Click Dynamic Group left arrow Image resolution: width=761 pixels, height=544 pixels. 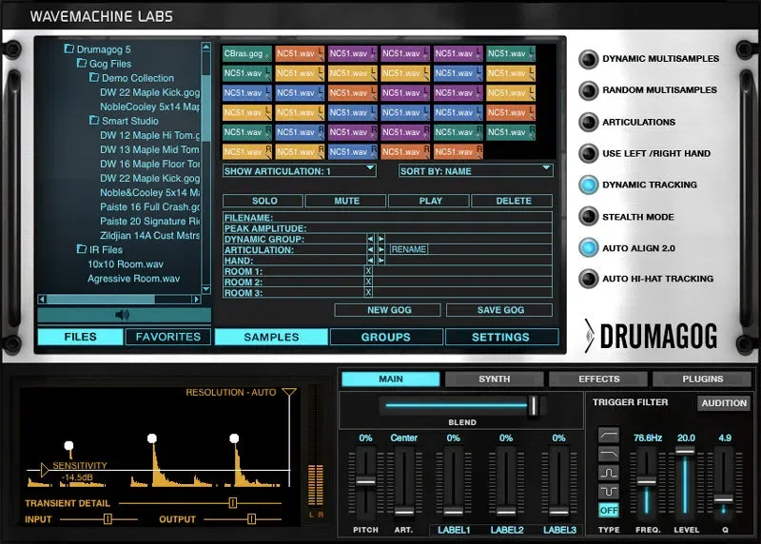coord(370,239)
